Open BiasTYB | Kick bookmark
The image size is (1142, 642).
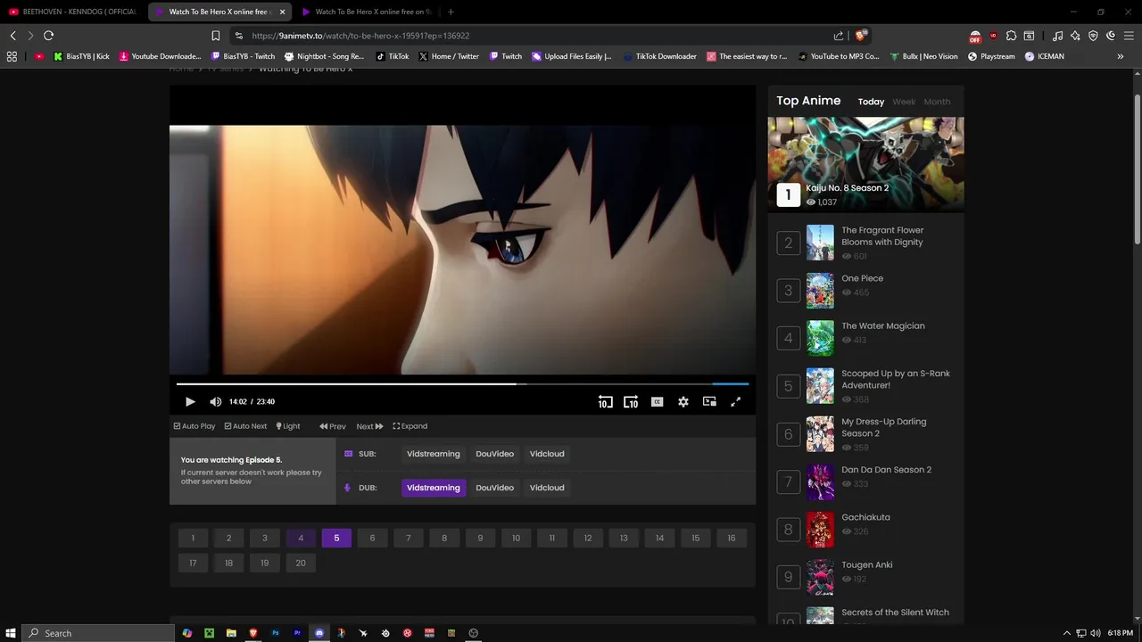(x=81, y=56)
